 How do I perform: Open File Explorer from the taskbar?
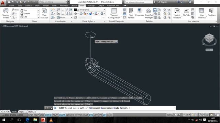(35, 120)
